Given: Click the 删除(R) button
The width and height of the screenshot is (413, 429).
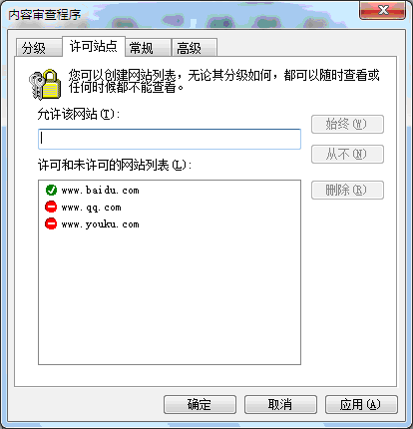Looking at the screenshot, I should [347, 191].
